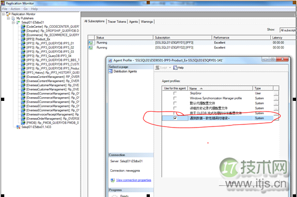The image size is (297, 197).
Task: Click the OverseaInvoiceReceiptManagement publication icon
Action: click(23, 114)
